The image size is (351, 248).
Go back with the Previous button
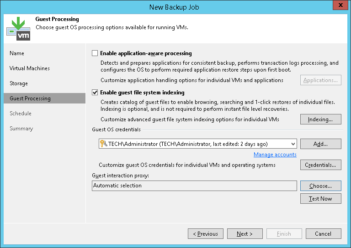[206, 234]
